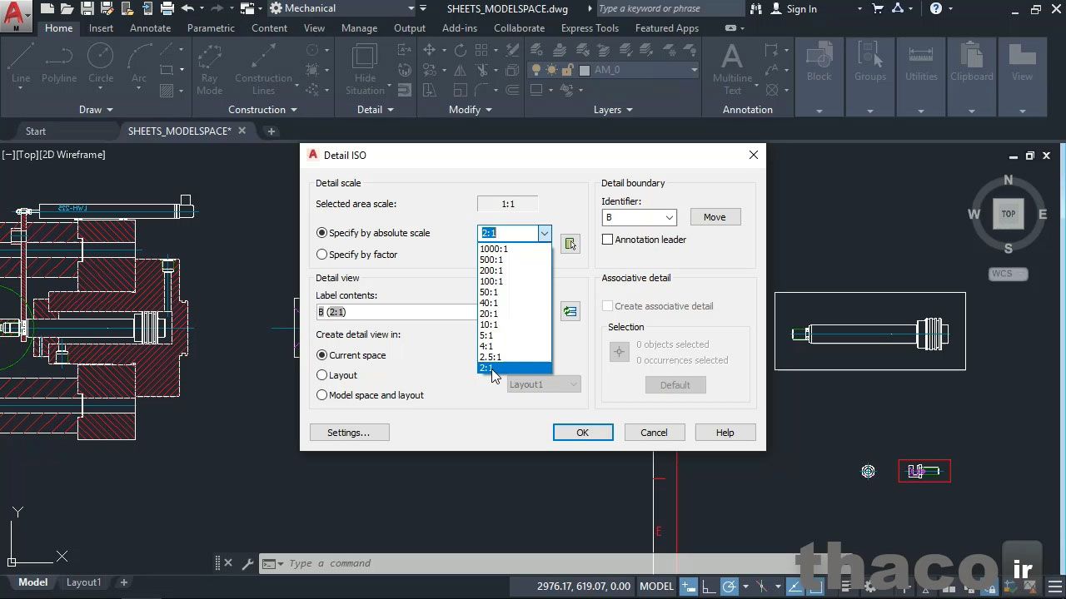Click the TOP face of ViewCube
The width and height of the screenshot is (1066, 599).
pyautogui.click(x=1009, y=214)
